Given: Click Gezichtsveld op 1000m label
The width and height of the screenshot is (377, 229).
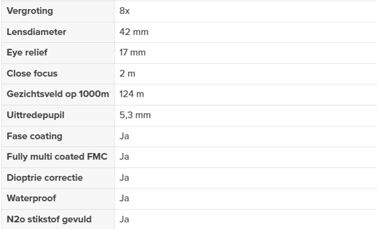Looking at the screenshot, I should [58, 94].
